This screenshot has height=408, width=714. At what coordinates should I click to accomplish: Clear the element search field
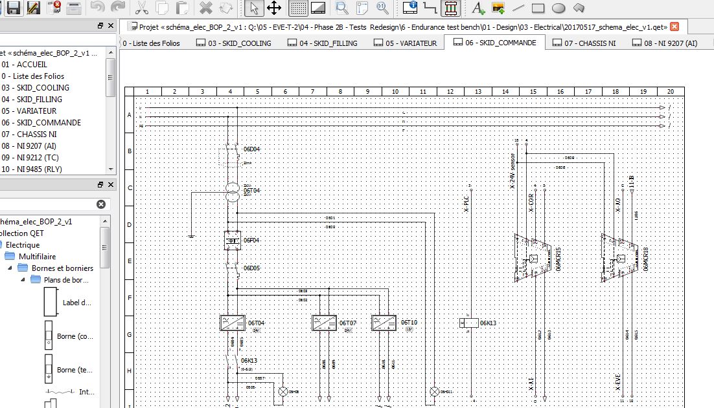coord(101,204)
